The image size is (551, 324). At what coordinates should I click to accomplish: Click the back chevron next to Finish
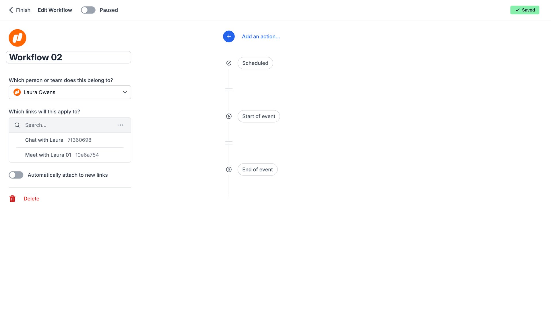tap(11, 10)
